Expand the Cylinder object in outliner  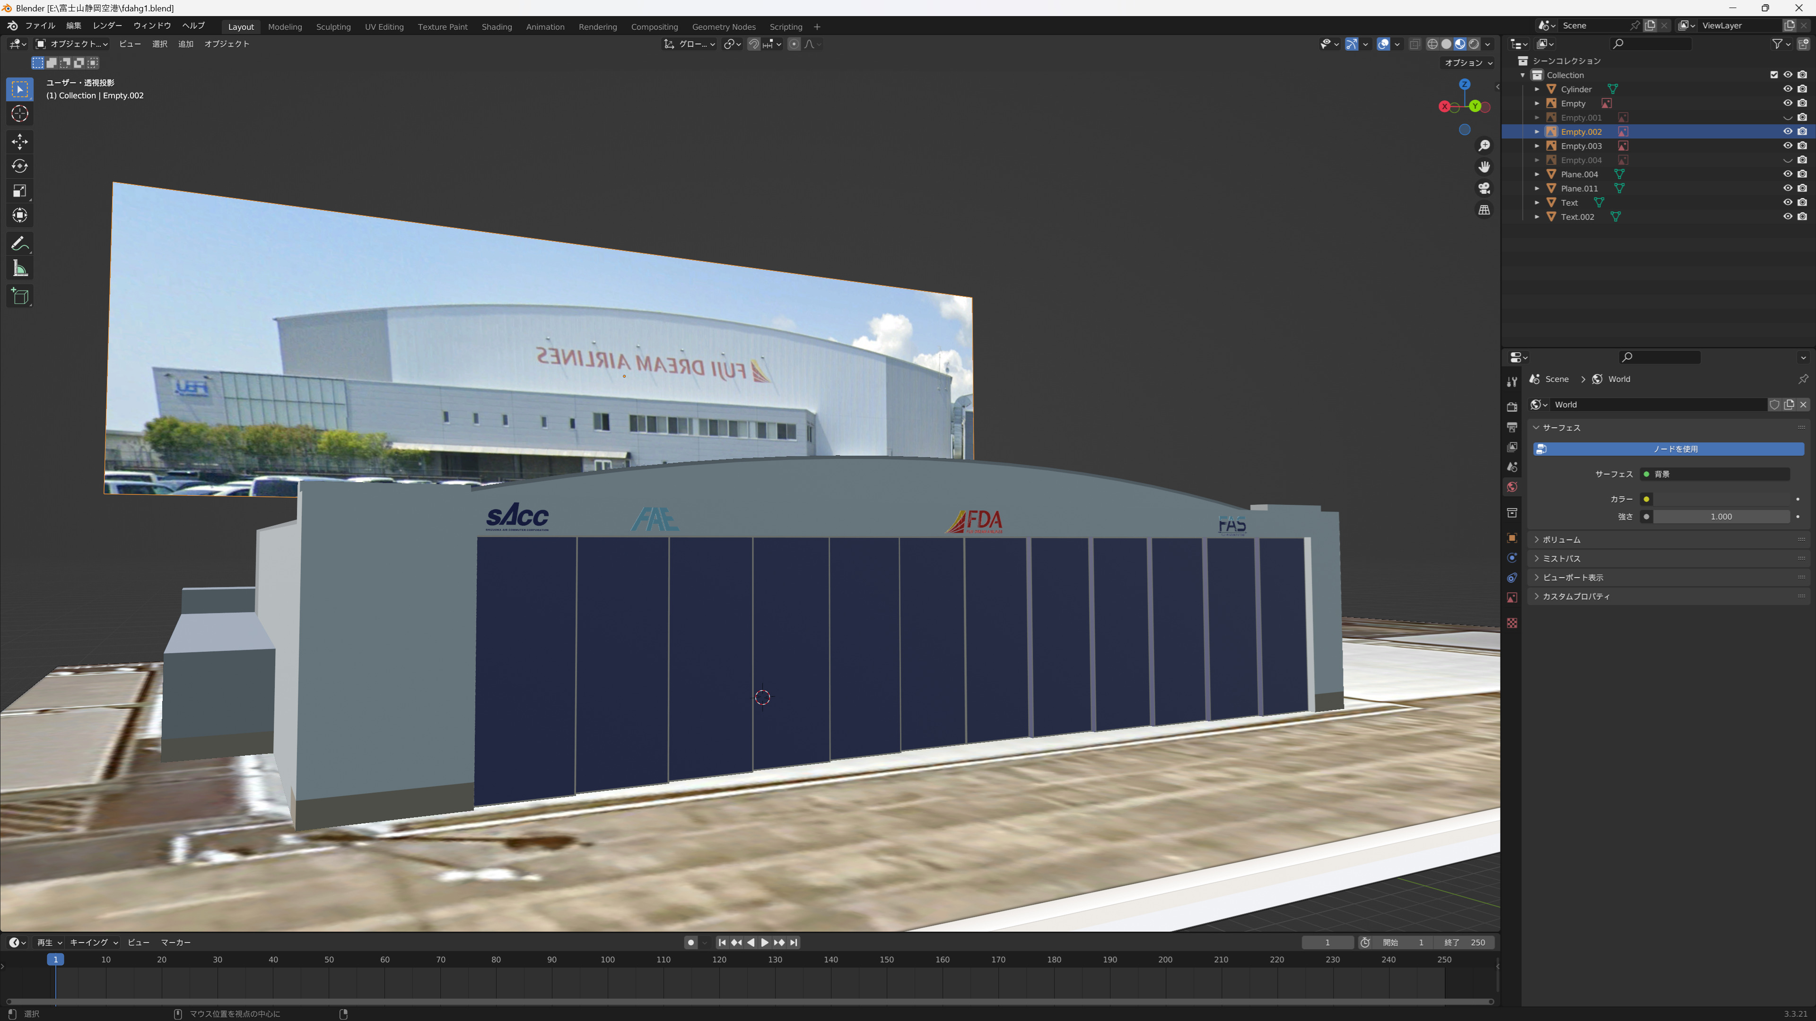[x=1537, y=89]
